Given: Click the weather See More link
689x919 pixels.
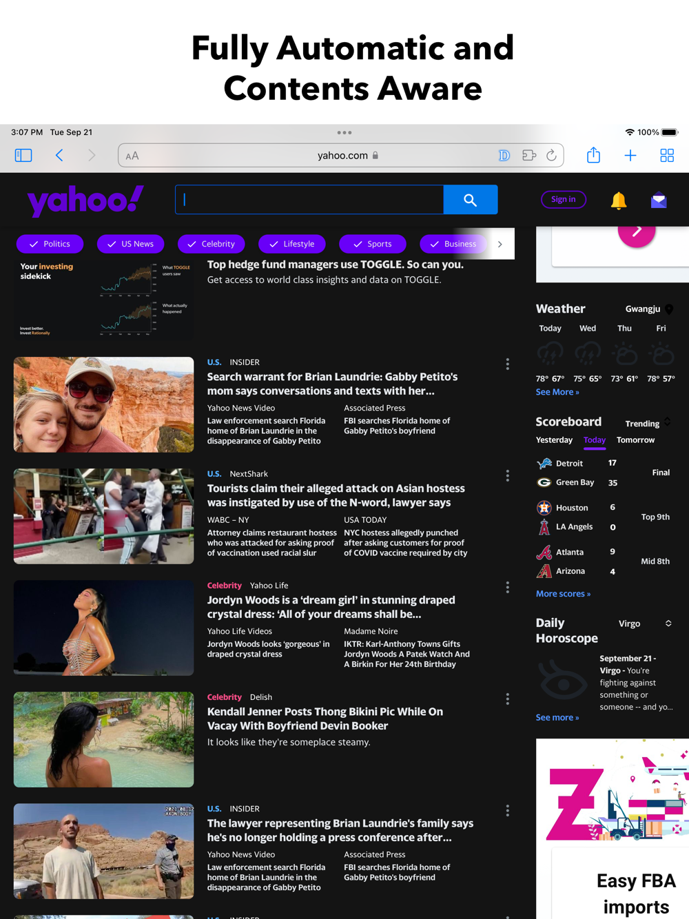Looking at the screenshot, I should pyautogui.click(x=557, y=392).
